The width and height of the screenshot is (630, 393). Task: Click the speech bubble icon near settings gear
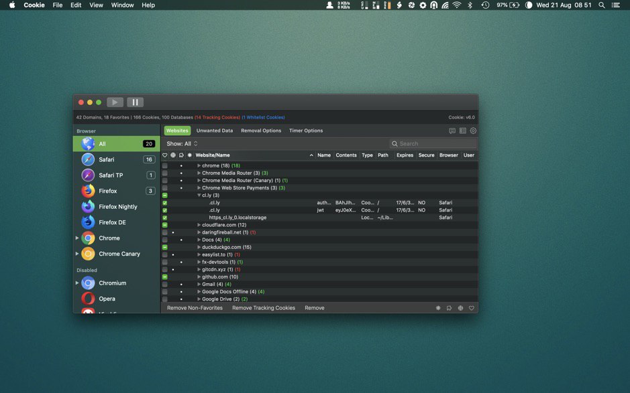click(x=452, y=131)
